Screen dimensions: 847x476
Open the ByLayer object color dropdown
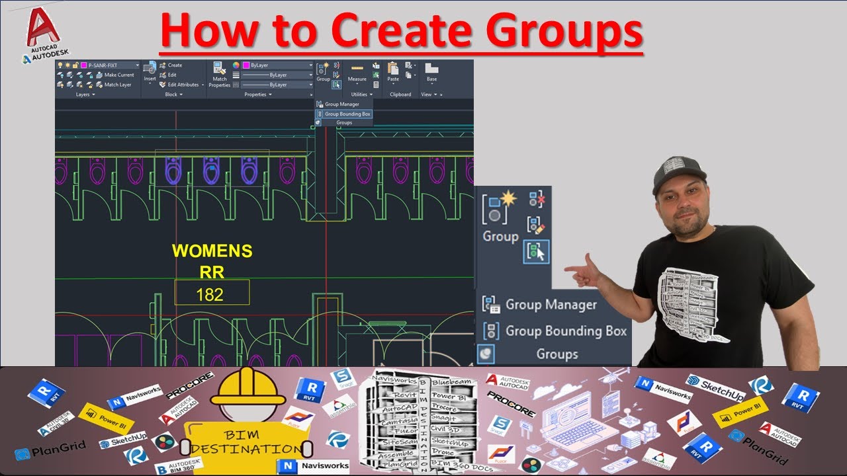pyautogui.click(x=310, y=65)
